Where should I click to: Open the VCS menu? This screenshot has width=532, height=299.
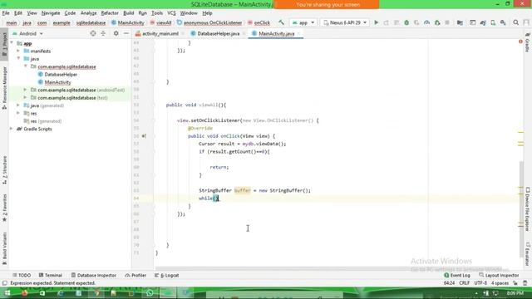(x=171, y=13)
